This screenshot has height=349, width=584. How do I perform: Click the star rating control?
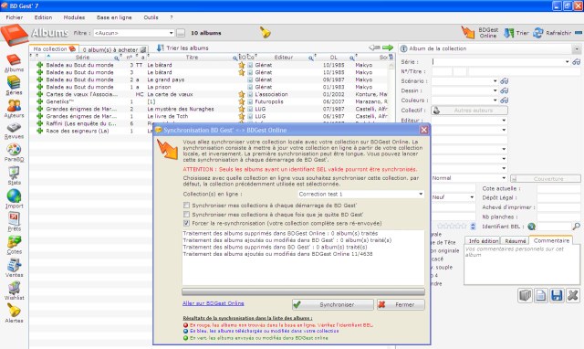pos(453,226)
